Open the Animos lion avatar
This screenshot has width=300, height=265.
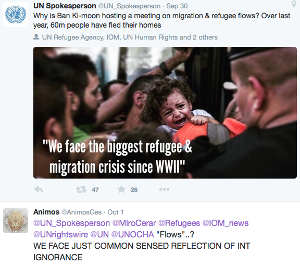pos(16,221)
